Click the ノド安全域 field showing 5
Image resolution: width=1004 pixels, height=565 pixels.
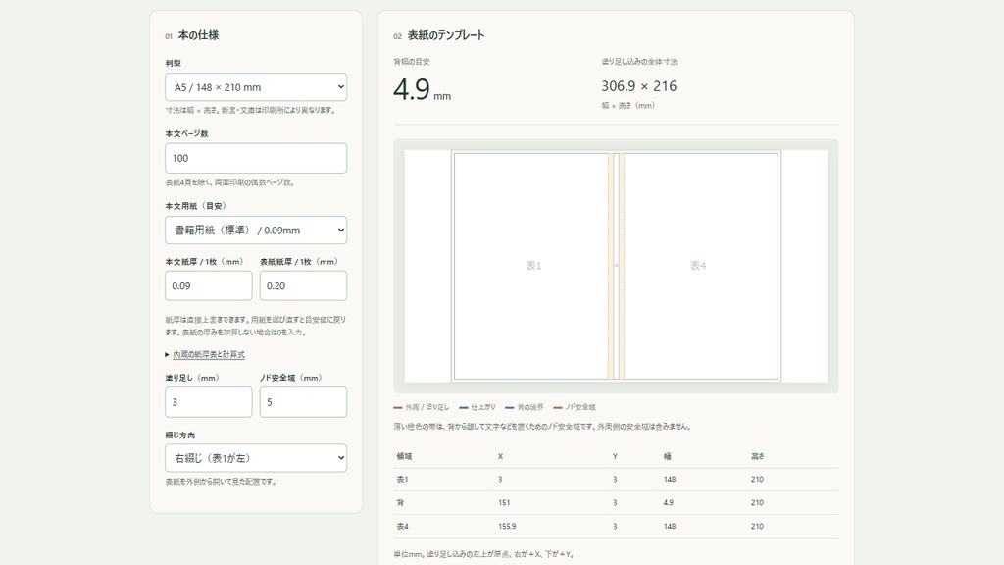pyautogui.click(x=303, y=402)
